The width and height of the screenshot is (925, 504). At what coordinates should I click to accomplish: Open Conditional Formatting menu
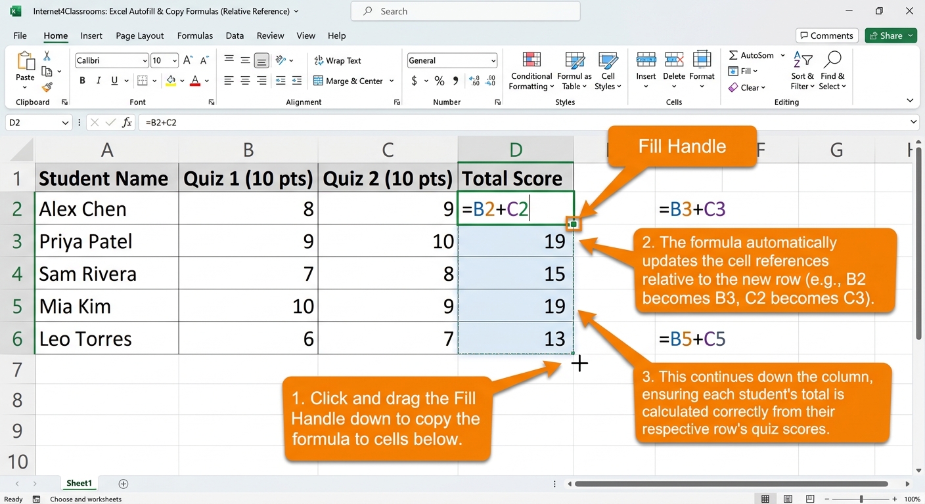point(531,72)
